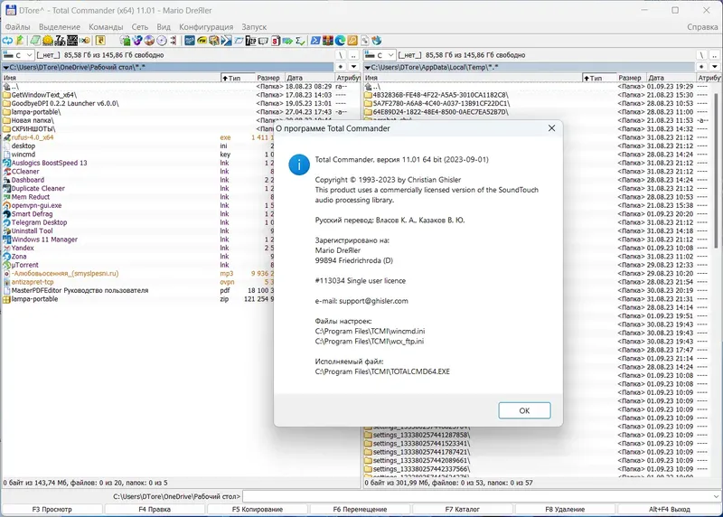Click the command line input field
This screenshot has height=517, width=723.
(477, 496)
